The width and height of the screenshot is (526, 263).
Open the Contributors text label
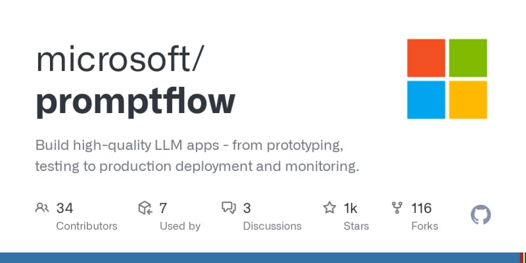[87, 226]
